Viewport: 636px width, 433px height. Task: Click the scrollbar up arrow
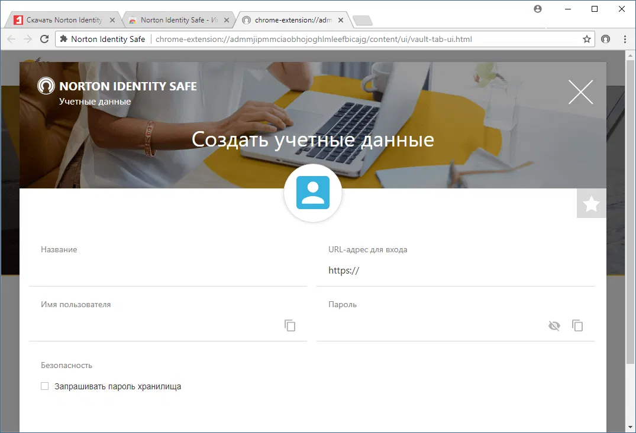(x=630, y=55)
